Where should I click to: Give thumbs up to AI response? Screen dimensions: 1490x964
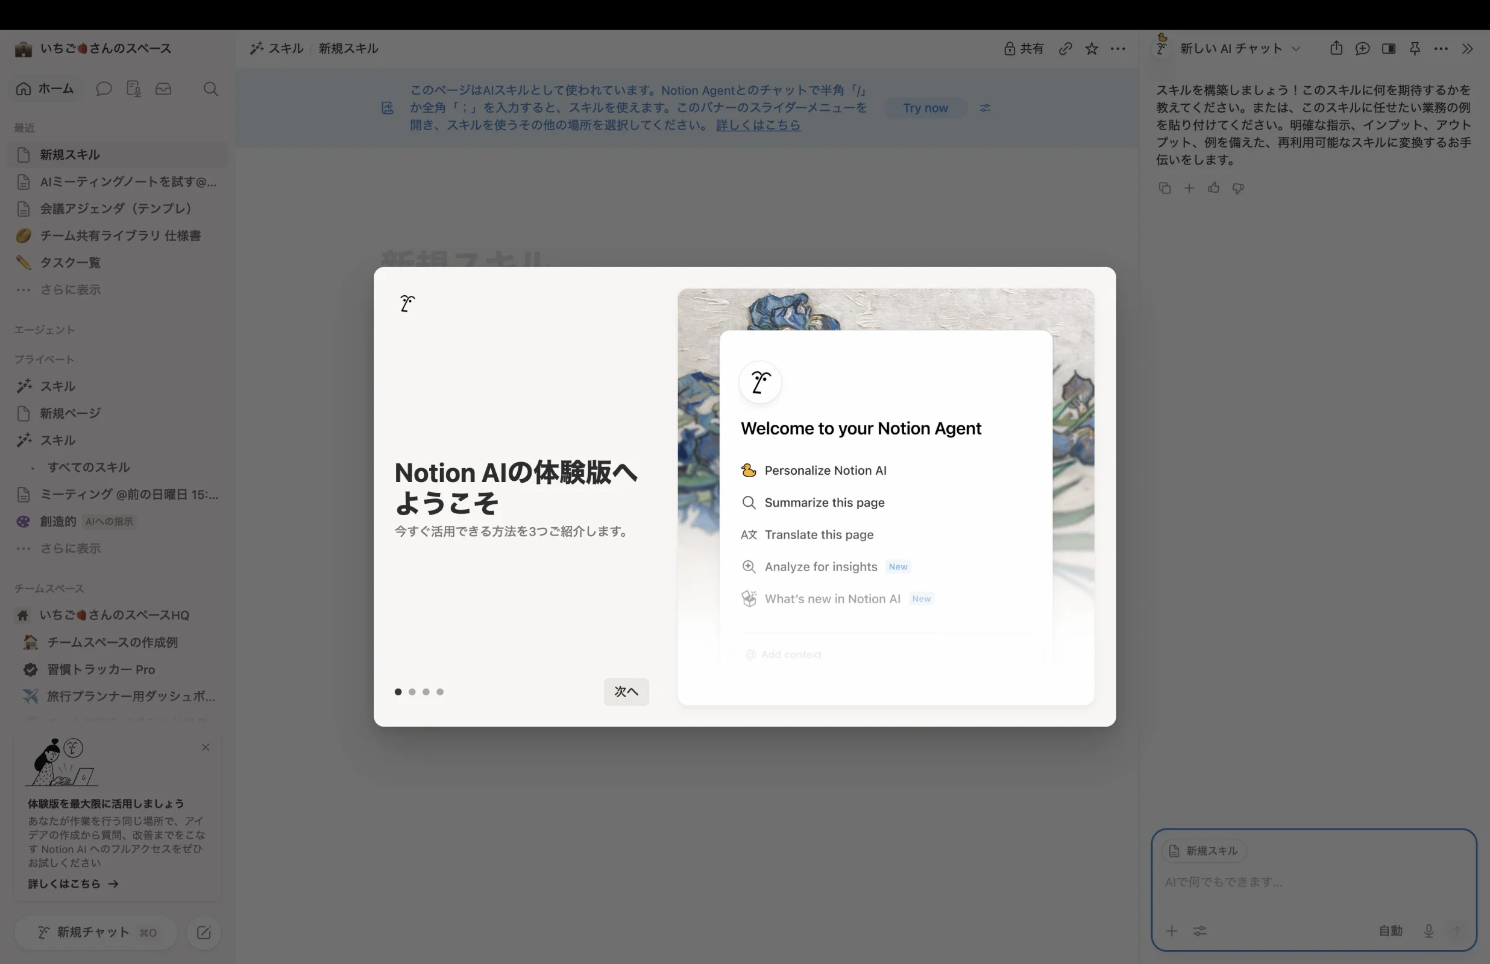click(1213, 188)
